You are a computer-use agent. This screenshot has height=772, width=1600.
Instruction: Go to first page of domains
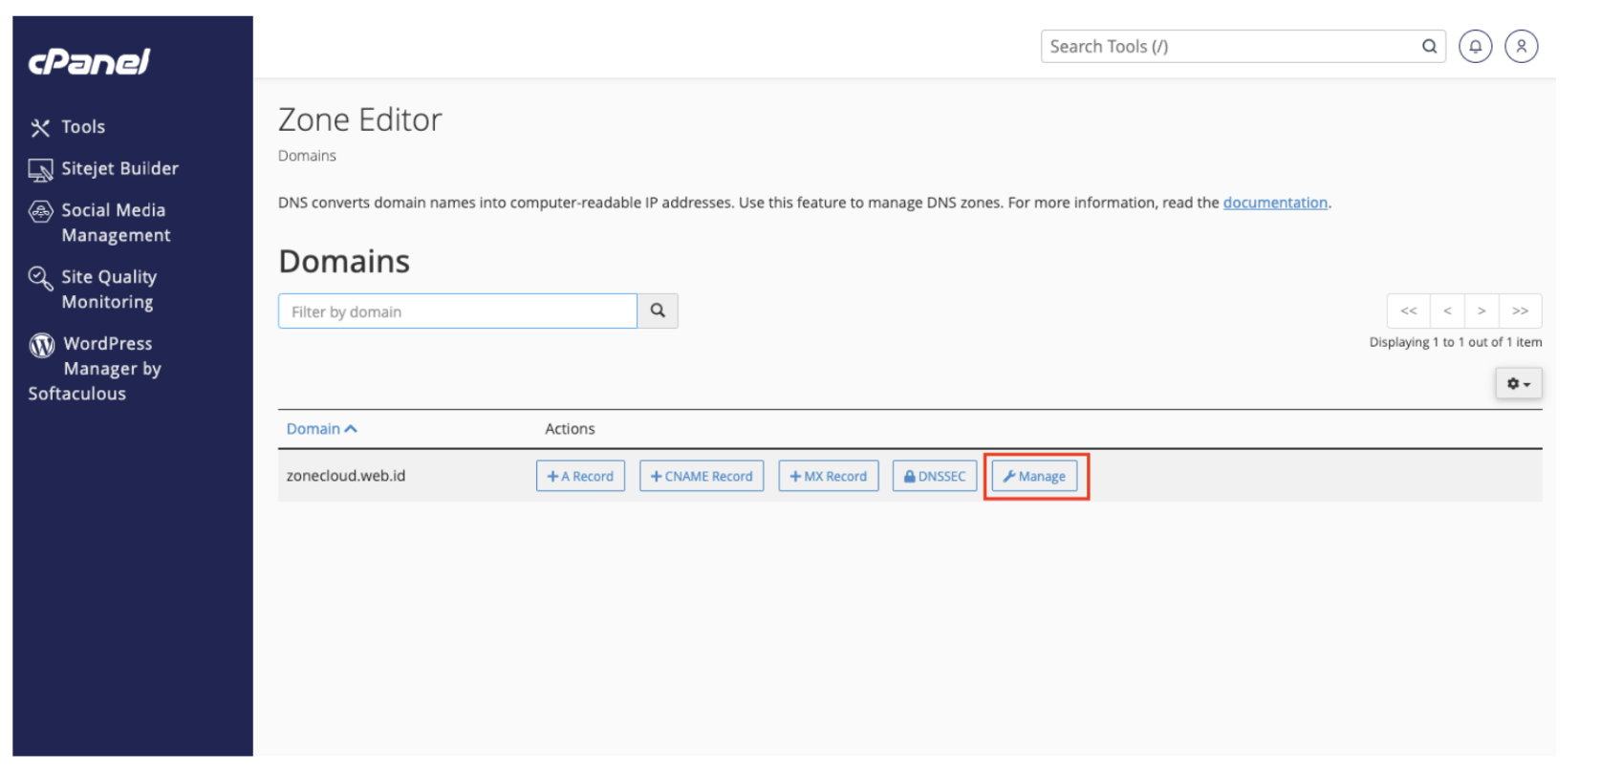[1409, 311]
